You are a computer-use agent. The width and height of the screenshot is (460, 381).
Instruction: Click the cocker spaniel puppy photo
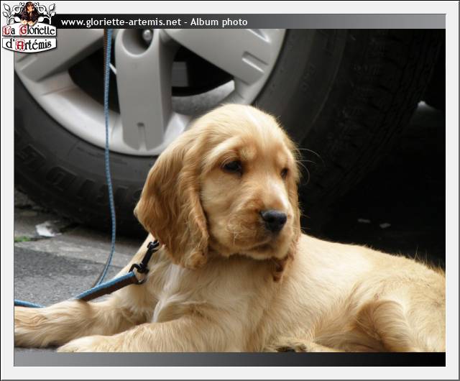click(230, 190)
